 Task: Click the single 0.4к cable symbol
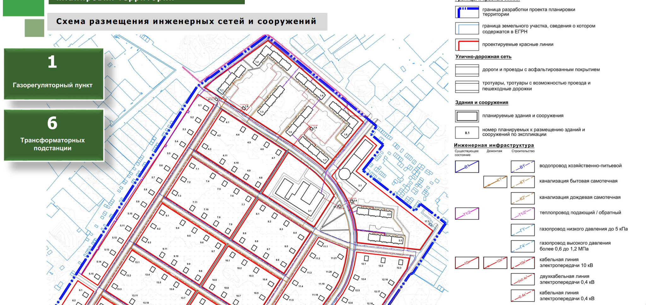(523, 296)
